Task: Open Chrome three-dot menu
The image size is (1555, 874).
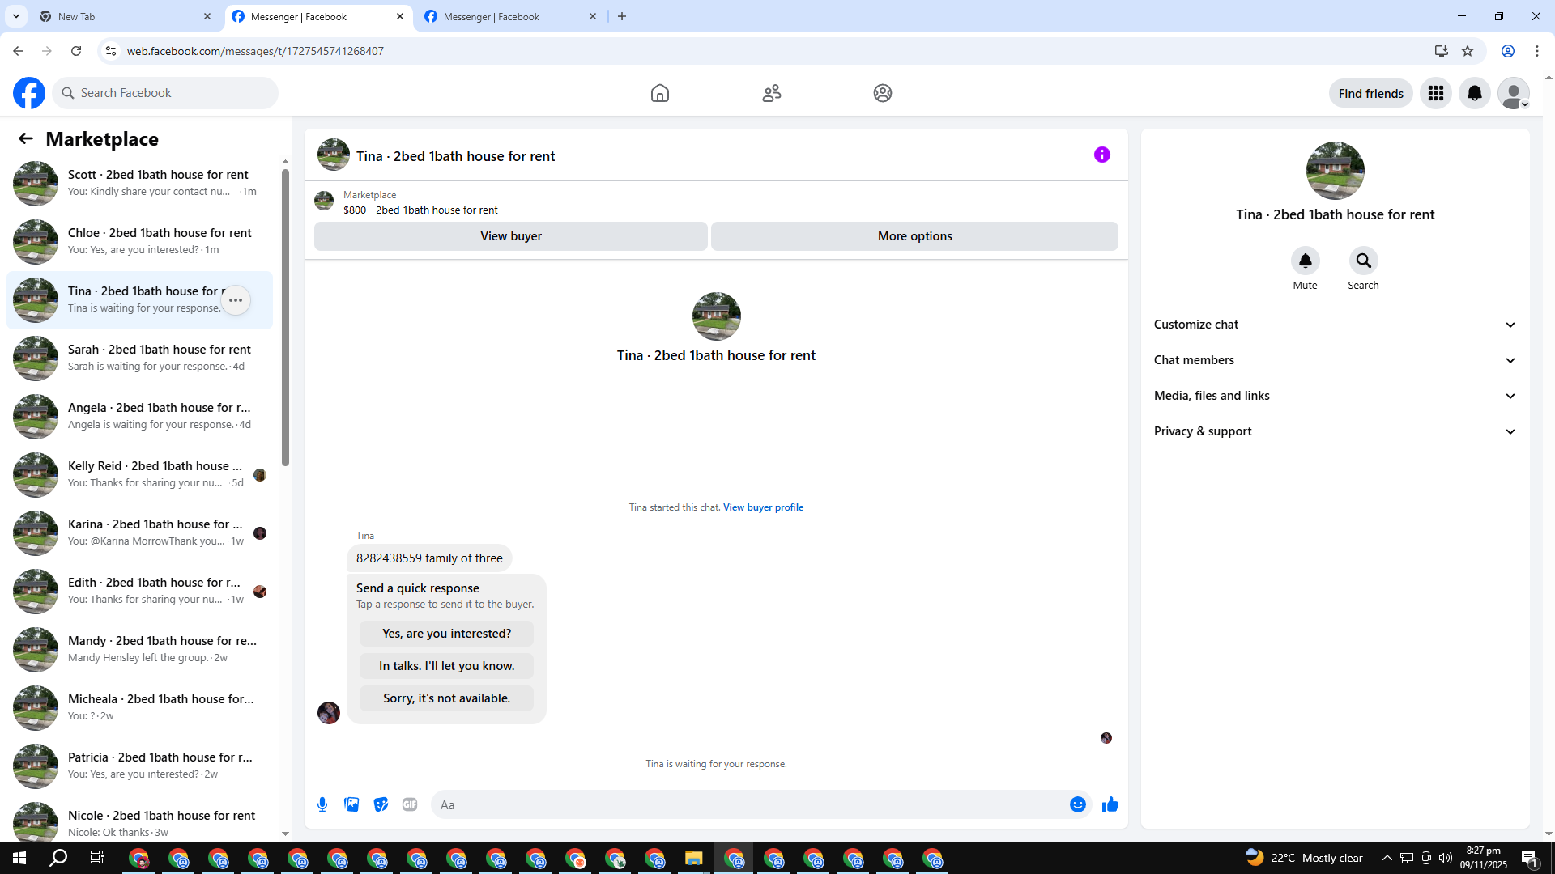Action: pyautogui.click(x=1537, y=51)
